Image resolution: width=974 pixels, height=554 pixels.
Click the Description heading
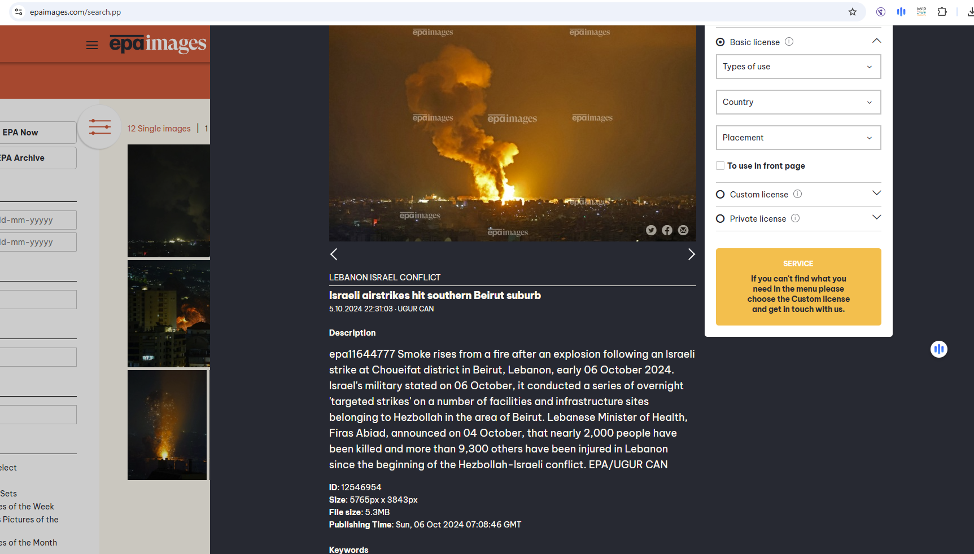(352, 333)
